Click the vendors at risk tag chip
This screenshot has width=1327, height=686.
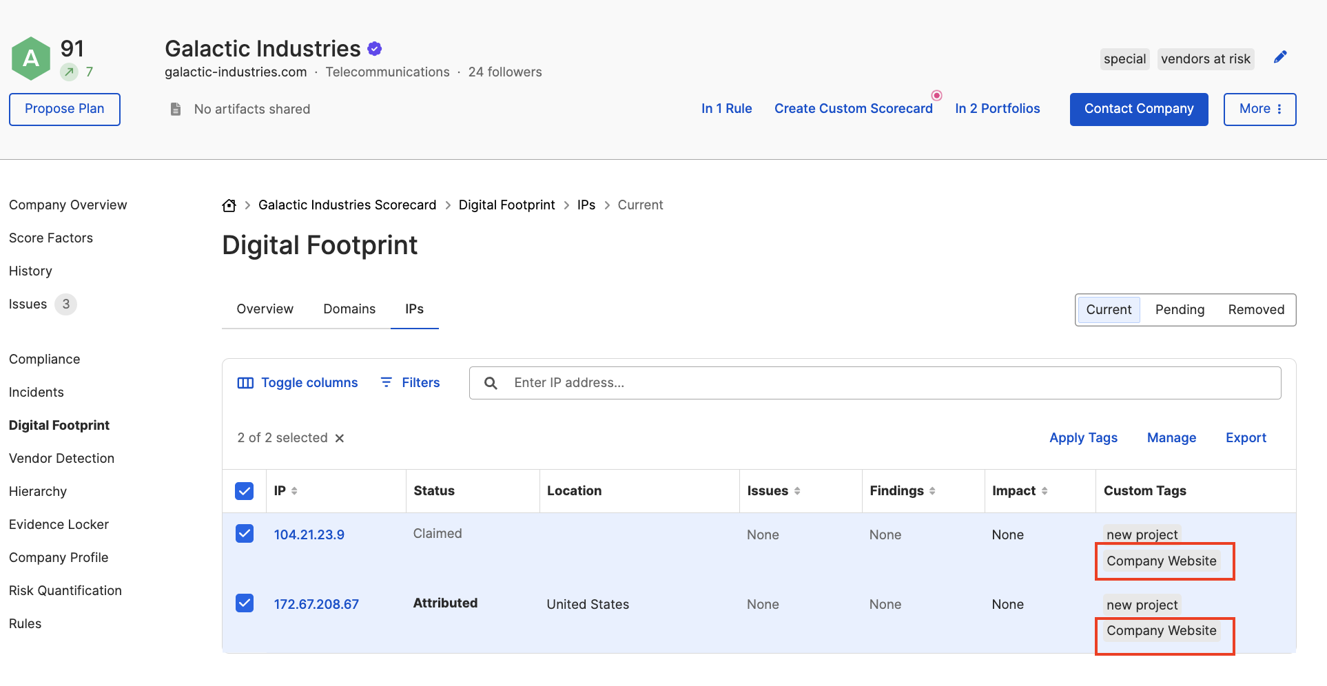(1206, 59)
